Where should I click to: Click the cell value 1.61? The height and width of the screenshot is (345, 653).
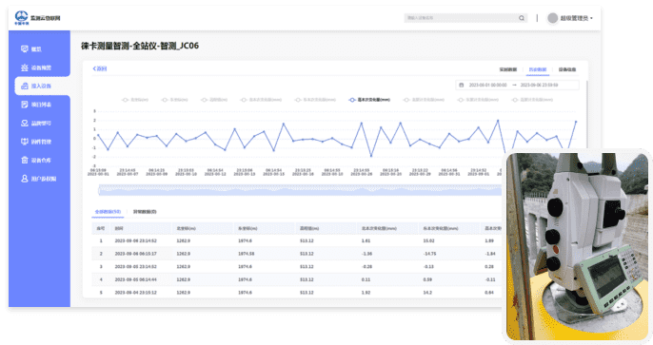pos(366,240)
